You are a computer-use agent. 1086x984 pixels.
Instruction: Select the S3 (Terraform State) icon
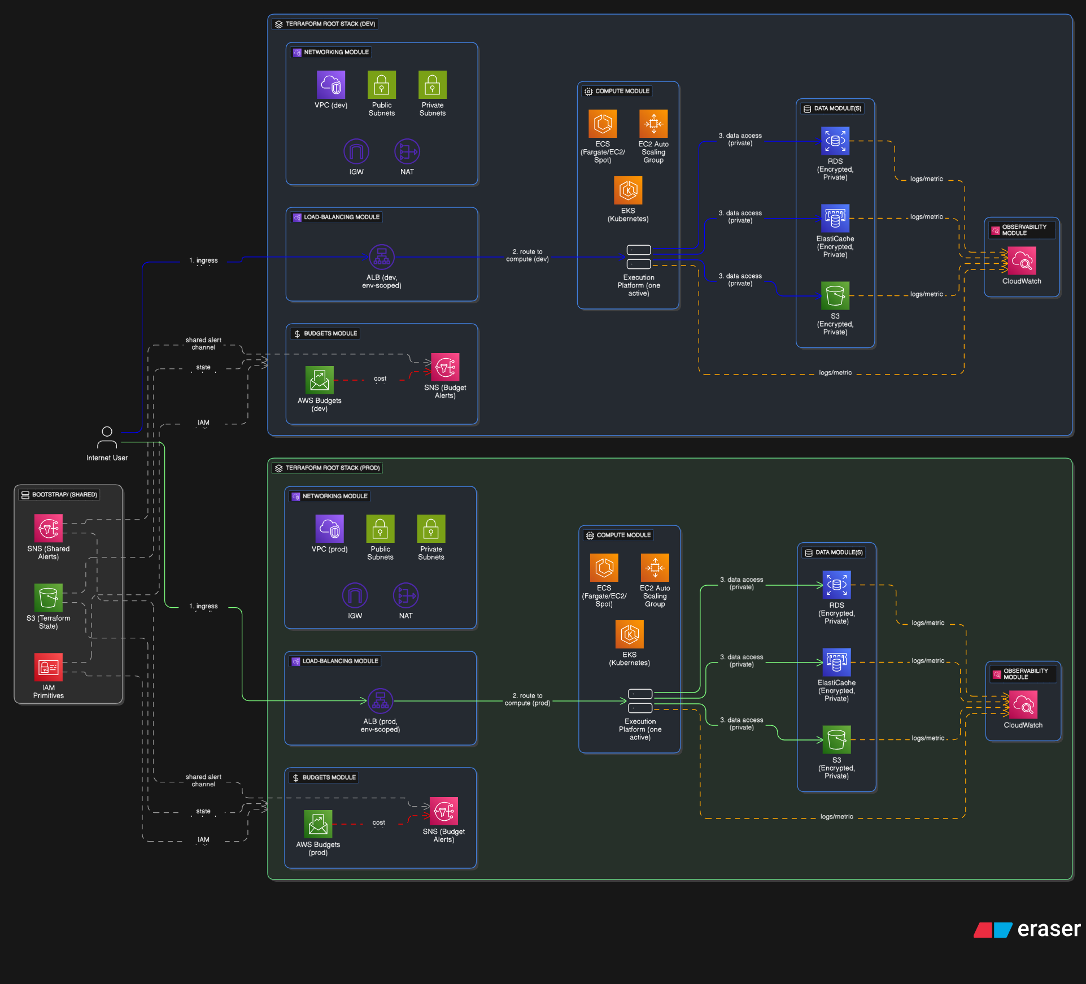[49, 598]
